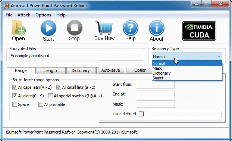Screen dimensions: 232x141
Task: Close the Password Refixer window
Action: (220, 4)
